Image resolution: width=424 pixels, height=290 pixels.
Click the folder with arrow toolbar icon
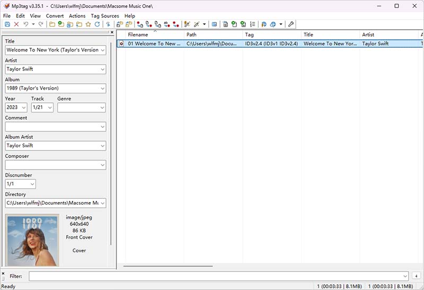[79, 24]
